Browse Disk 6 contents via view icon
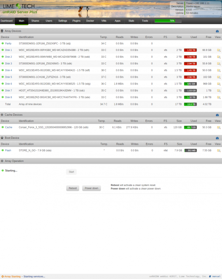The image size is (222, 279). [x=219, y=84]
